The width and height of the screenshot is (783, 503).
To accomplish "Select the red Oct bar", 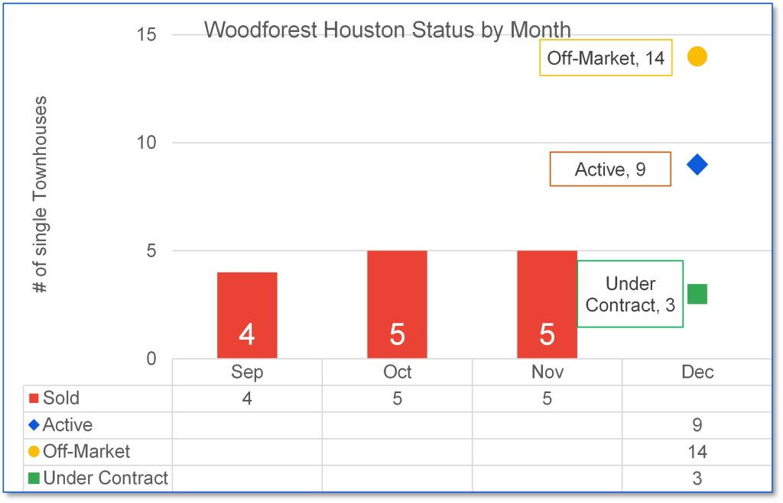I will 397,304.
